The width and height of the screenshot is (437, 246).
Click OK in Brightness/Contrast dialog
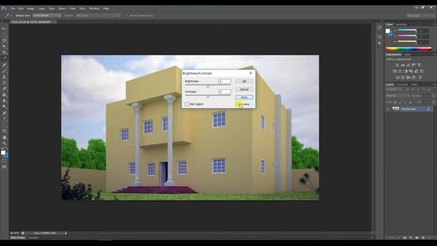tap(244, 81)
